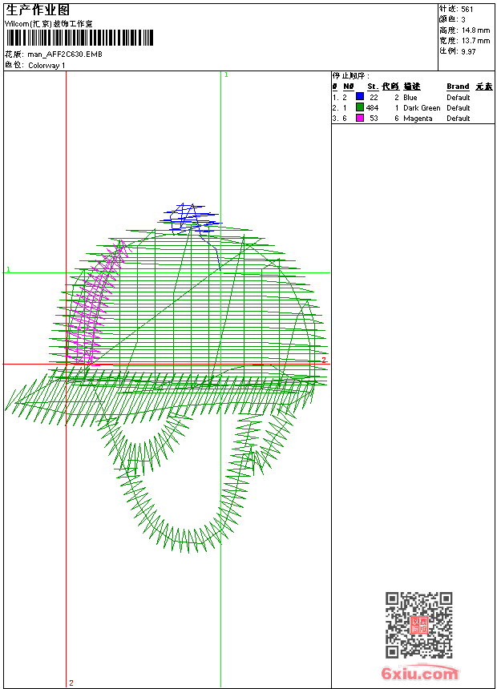Click the Magenta color swatch
497x689 pixels.
tap(360, 118)
